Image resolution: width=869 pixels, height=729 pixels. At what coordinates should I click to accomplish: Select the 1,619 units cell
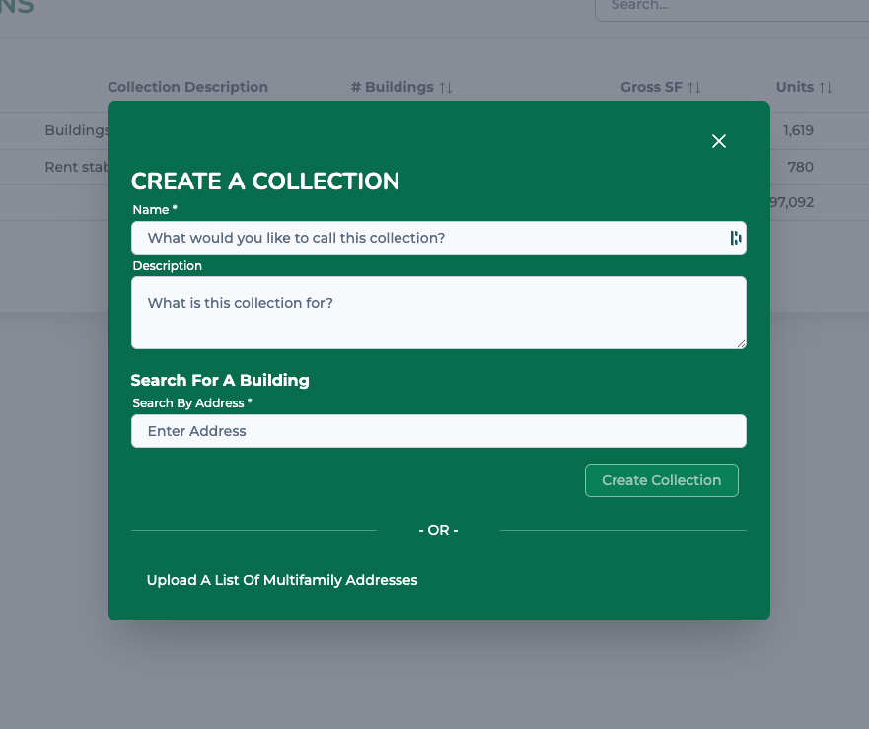click(798, 130)
